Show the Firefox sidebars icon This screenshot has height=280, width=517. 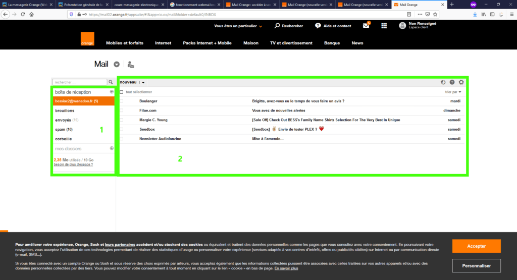click(492, 15)
